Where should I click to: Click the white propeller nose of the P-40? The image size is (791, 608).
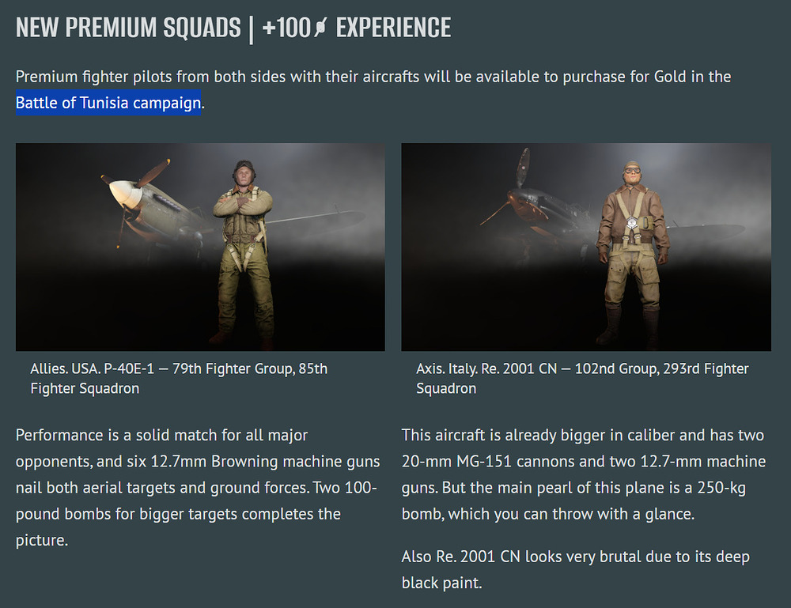coord(124,194)
